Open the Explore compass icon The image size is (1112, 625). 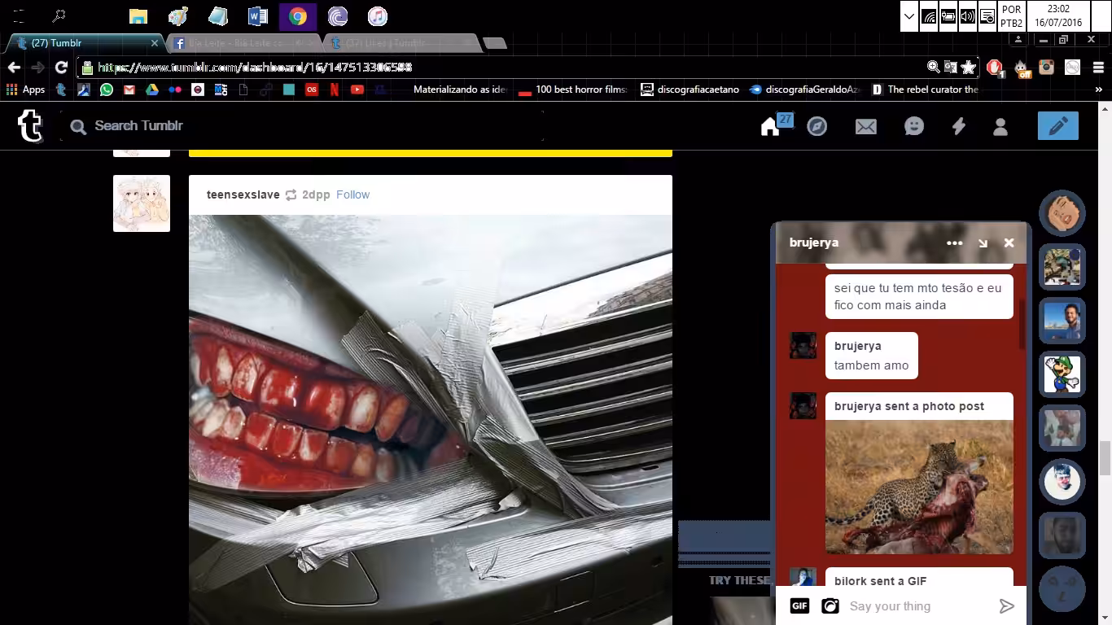(x=816, y=126)
